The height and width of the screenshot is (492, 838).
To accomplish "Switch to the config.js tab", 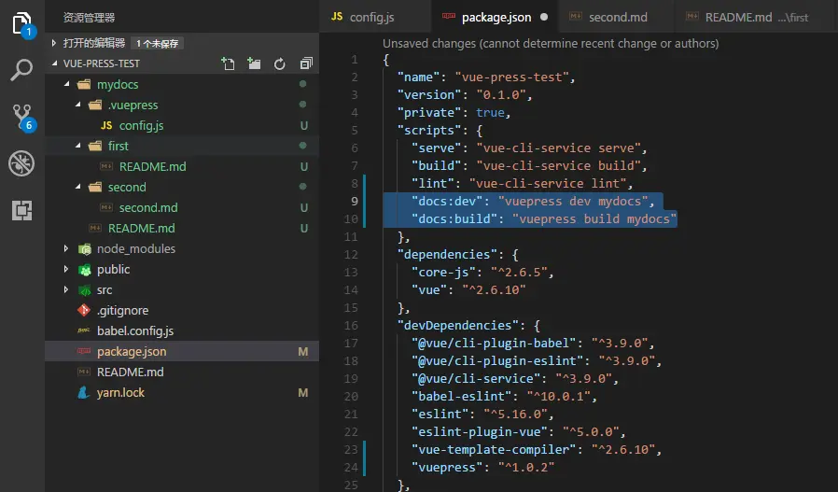I will [x=371, y=17].
